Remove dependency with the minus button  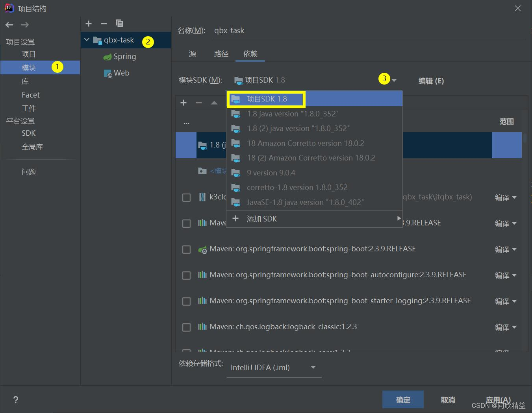pyautogui.click(x=199, y=103)
